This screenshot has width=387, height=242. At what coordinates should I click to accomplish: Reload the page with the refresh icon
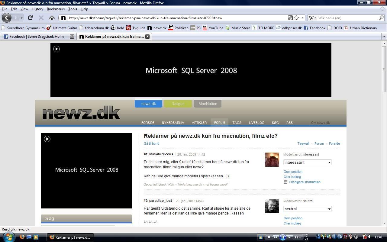(30, 18)
